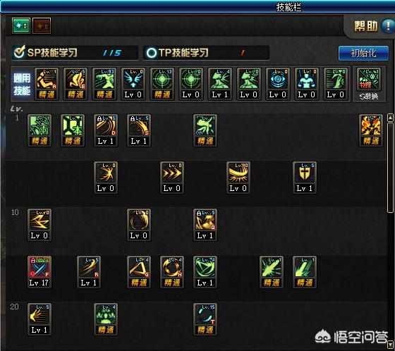Image resolution: width=395 pixels, height=351 pixels.
Task: Enable the SP技能学习 checkbox
Action: coord(20,52)
